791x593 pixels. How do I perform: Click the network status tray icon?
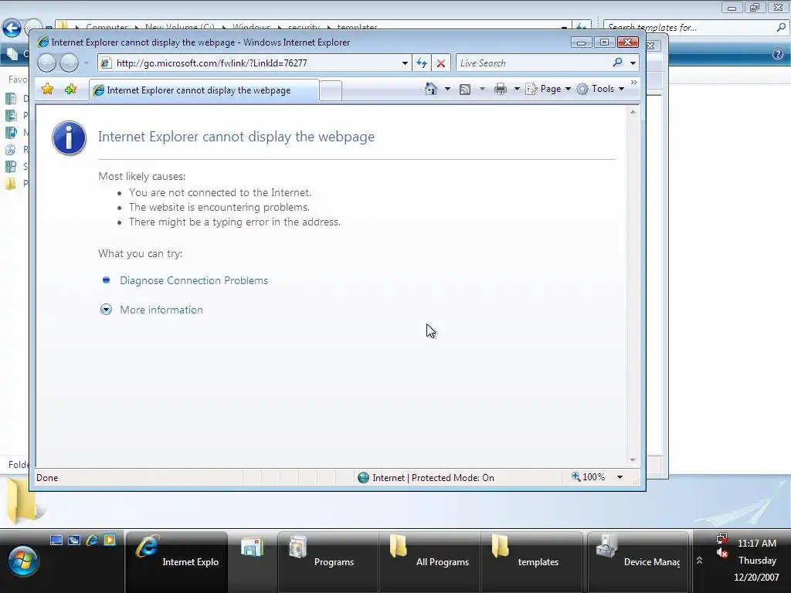tap(722, 539)
